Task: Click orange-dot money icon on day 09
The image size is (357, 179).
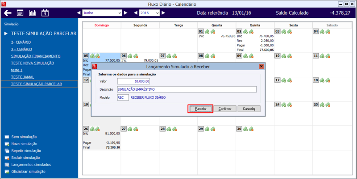Action: point(251,56)
